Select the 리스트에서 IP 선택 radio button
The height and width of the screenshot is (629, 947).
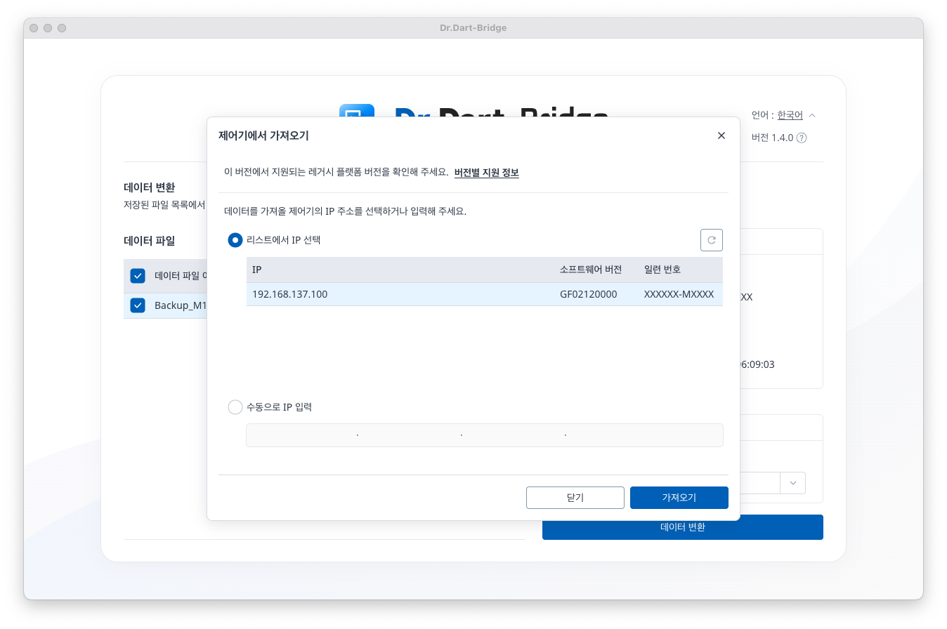coord(235,240)
